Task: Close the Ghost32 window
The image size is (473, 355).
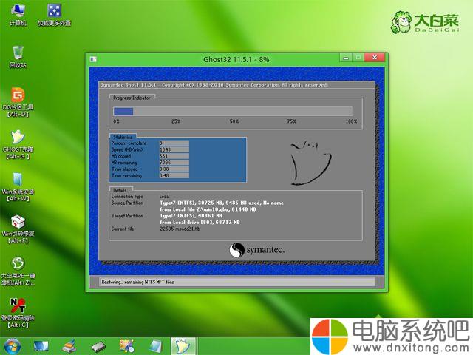Action: click(x=375, y=58)
